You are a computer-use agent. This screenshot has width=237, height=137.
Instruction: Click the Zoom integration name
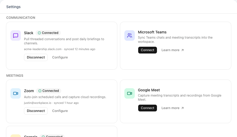[29, 91]
